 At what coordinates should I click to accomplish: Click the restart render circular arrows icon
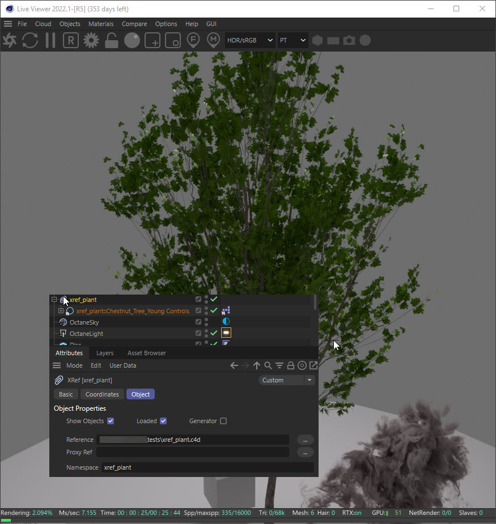point(30,40)
